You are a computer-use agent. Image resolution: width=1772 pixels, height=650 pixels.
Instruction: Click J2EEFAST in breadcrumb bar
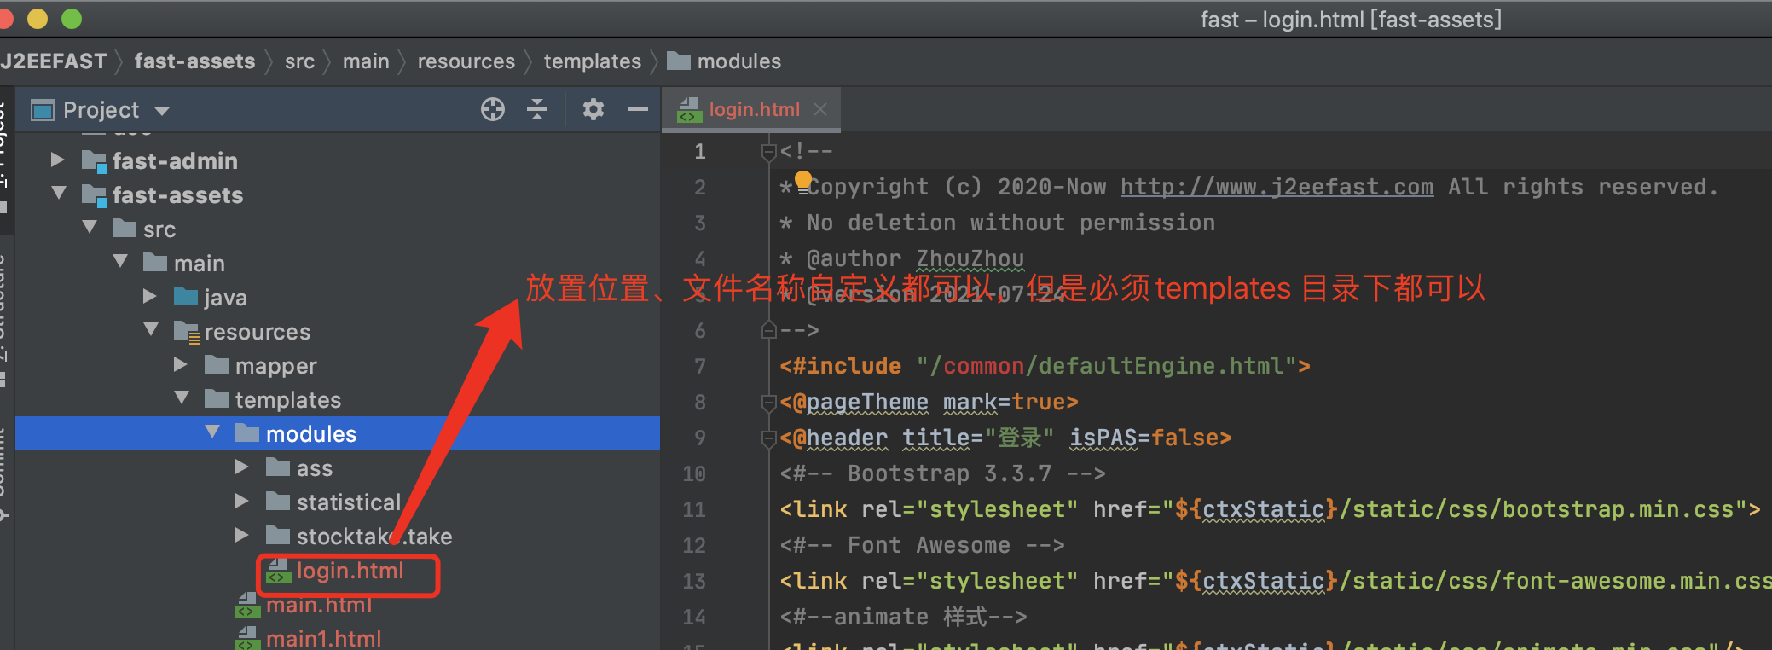point(53,61)
